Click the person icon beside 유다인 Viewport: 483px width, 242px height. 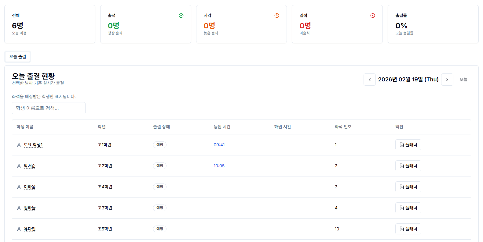coord(19,229)
